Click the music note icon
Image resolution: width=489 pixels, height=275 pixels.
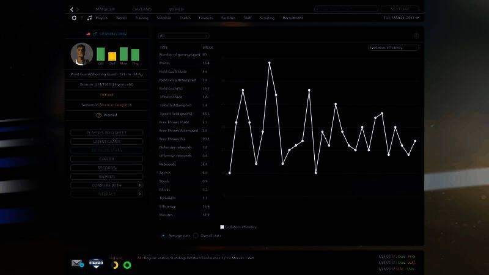tap(89, 18)
